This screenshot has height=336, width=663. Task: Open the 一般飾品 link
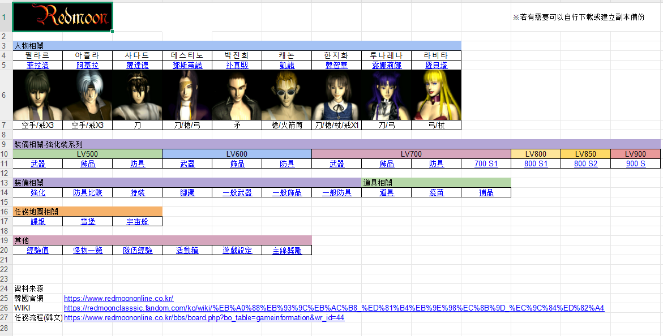pos(286,193)
